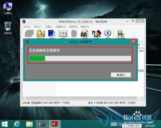
Task: Click the Extract To icon in WinRAR
Action: coord(41,33)
